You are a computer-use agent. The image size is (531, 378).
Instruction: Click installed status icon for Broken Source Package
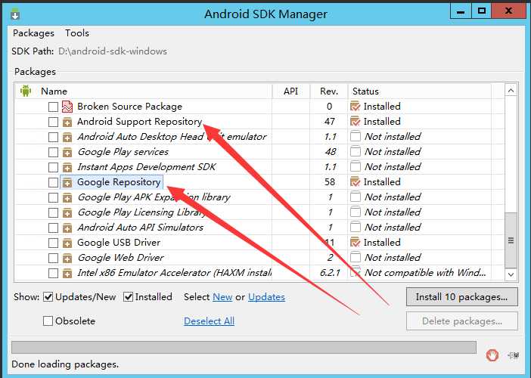click(x=355, y=107)
